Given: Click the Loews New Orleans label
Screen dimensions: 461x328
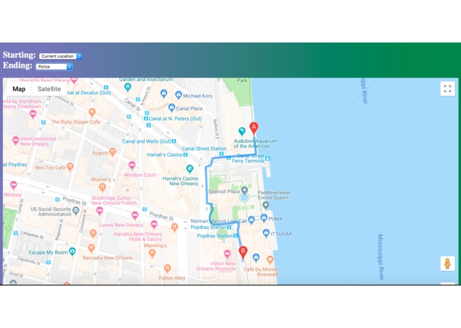Looking at the screenshot, I should pos(121,225).
